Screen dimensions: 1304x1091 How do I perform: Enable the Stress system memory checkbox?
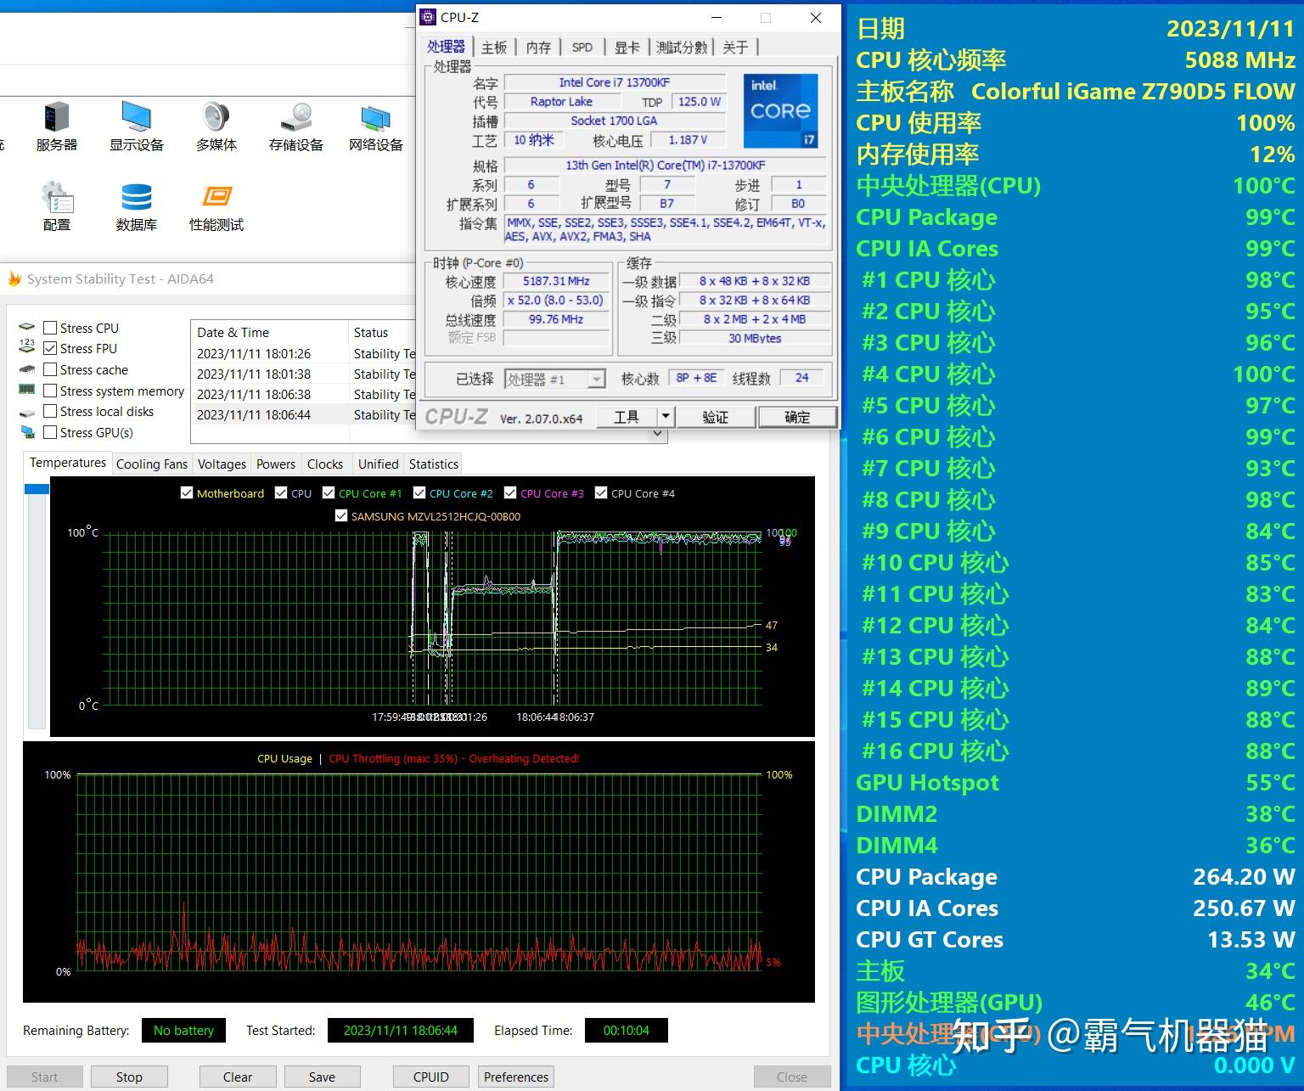coord(50,391)
